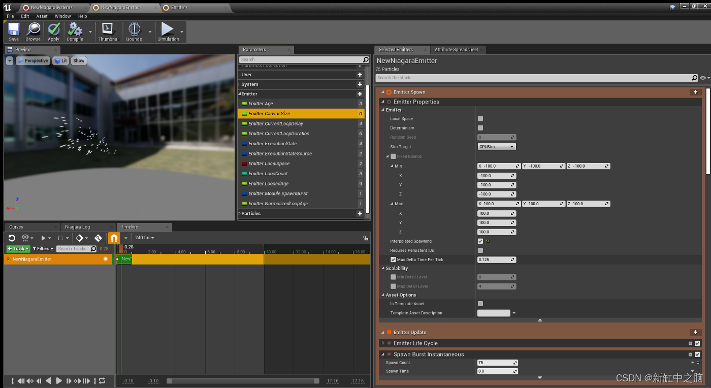Click the Simulation toolbar icon
This screenshot has height=388, width=711.
click(168, 31)
